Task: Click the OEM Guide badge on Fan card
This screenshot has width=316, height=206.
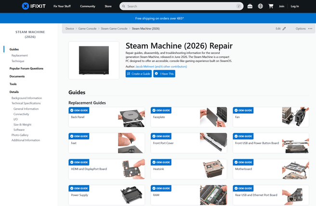Action: (x=243, y=110)
